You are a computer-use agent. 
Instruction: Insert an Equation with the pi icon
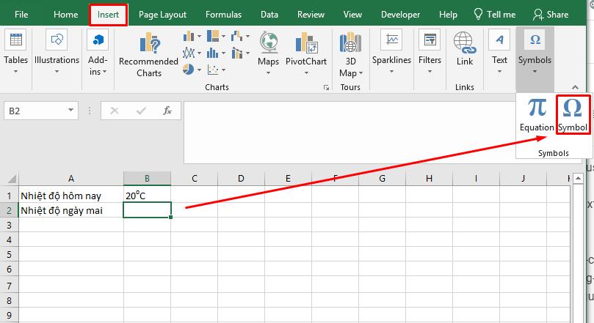pyautogui.click(x=537, y=108)
